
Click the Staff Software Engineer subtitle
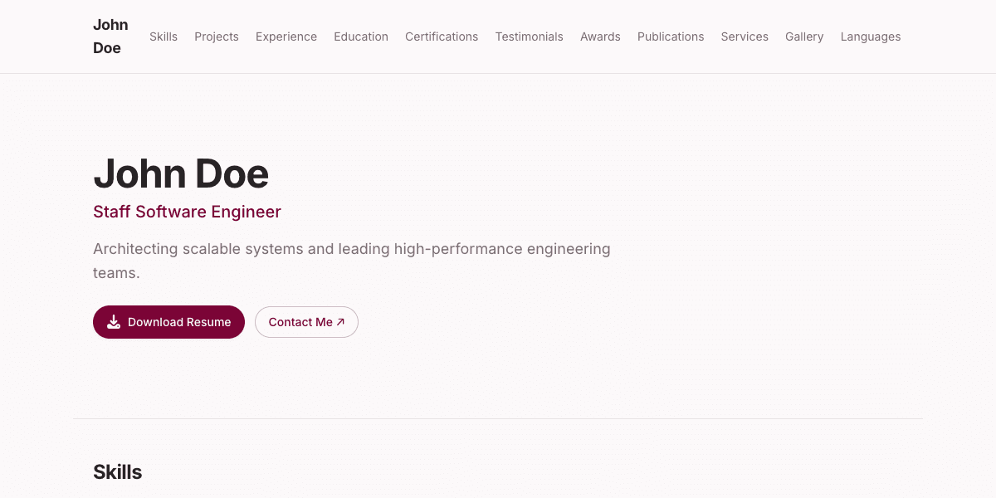(187, 212)
